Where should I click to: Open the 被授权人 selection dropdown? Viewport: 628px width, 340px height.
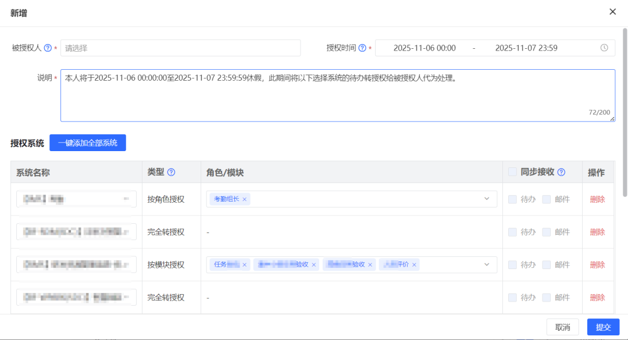(x=180, y=48)
